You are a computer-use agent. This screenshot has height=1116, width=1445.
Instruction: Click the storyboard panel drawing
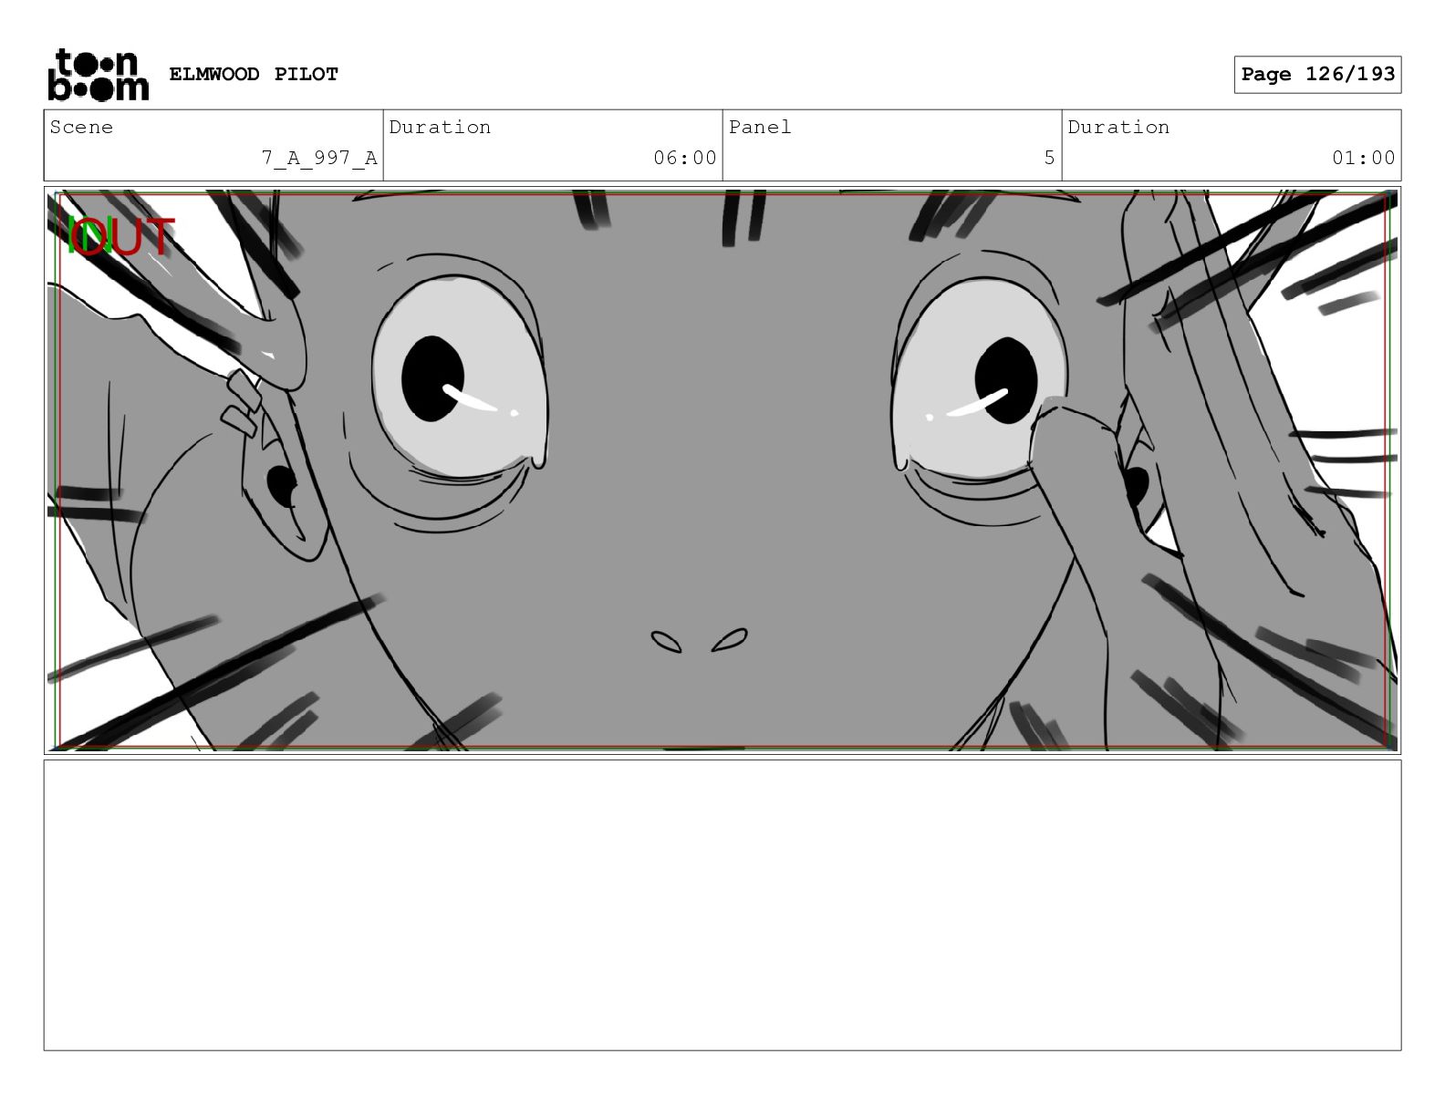pos(722,470)
